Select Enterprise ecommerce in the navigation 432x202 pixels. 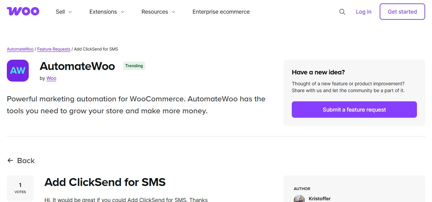coord(221,12)
